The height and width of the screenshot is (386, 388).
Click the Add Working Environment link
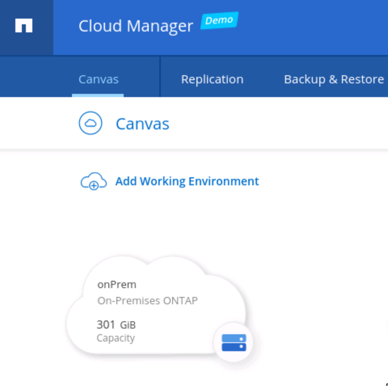tap(187, 181)
